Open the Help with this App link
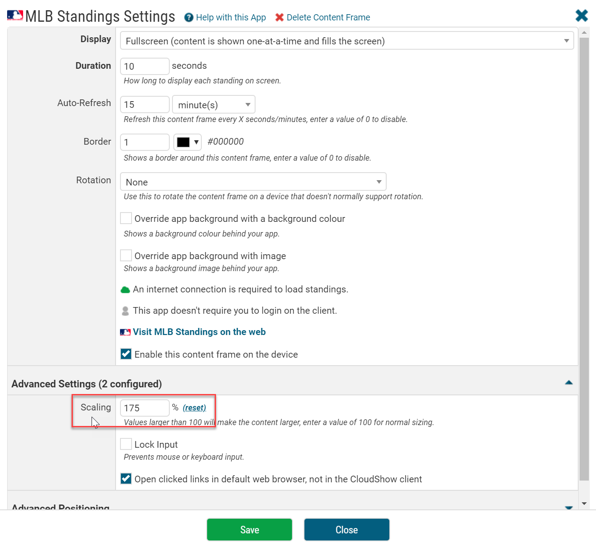This screenshot has height=548, width=596. 231,17
